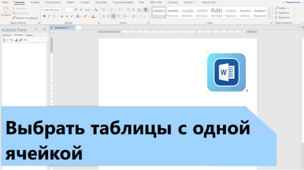Select the Word logo image in document

[226, 72]
